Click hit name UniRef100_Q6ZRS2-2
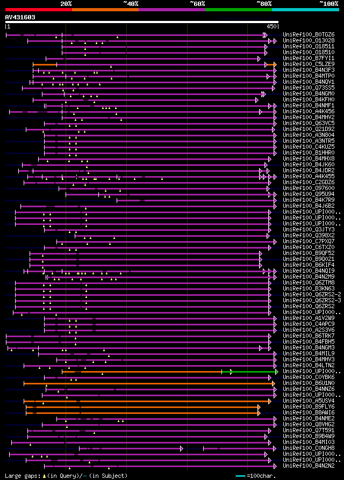The image size is (344, 480). pyautogui.click(x=312, y=294)
